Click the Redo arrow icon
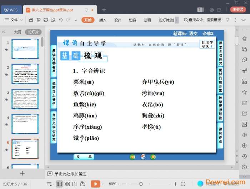 68,20
